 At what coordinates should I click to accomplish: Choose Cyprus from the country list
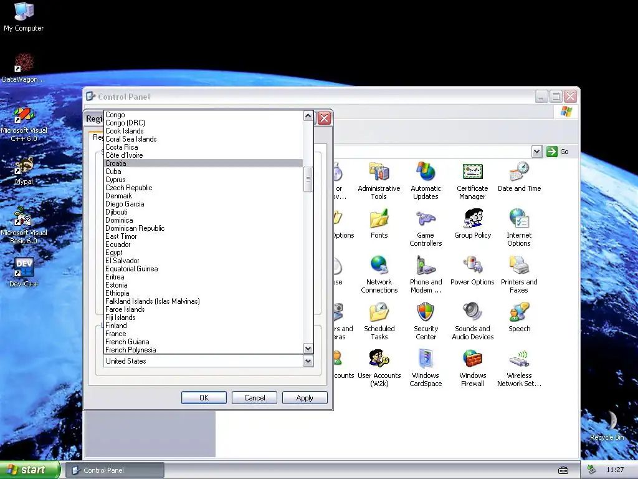point(204,180)
